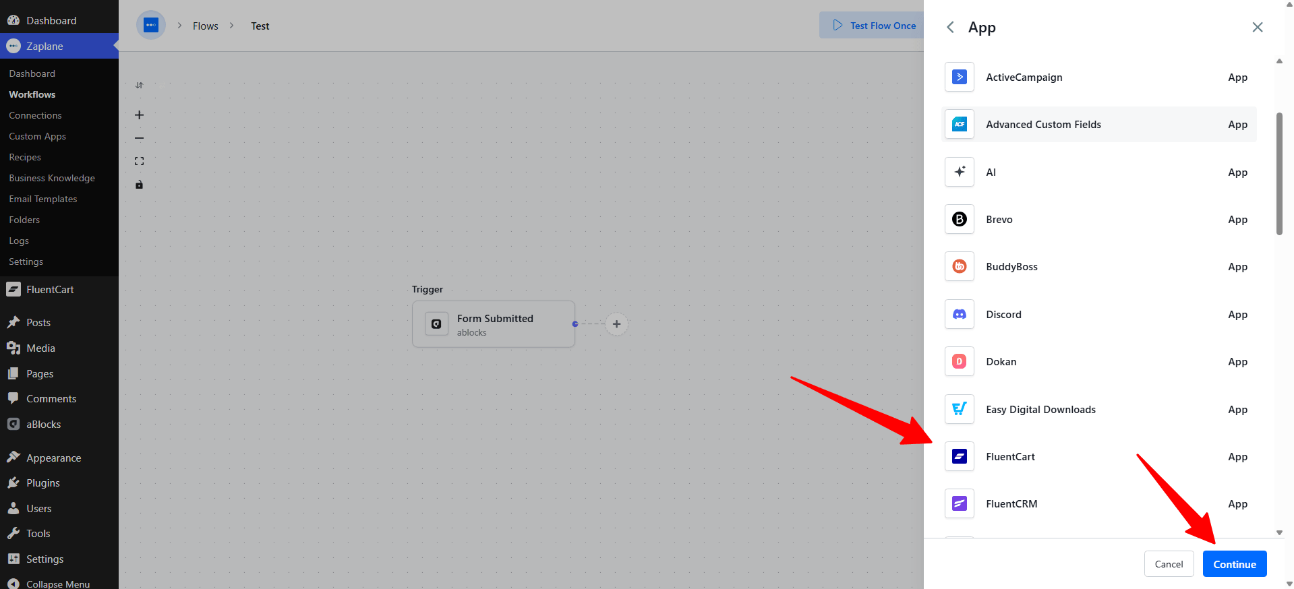This screenshot has height=589, width=1294.
Task: Click the Brevo app icon
Action: click(959, 219)
